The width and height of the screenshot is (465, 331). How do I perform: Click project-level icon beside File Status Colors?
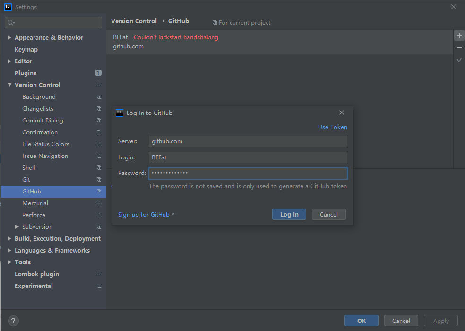(x=99, y=144)
